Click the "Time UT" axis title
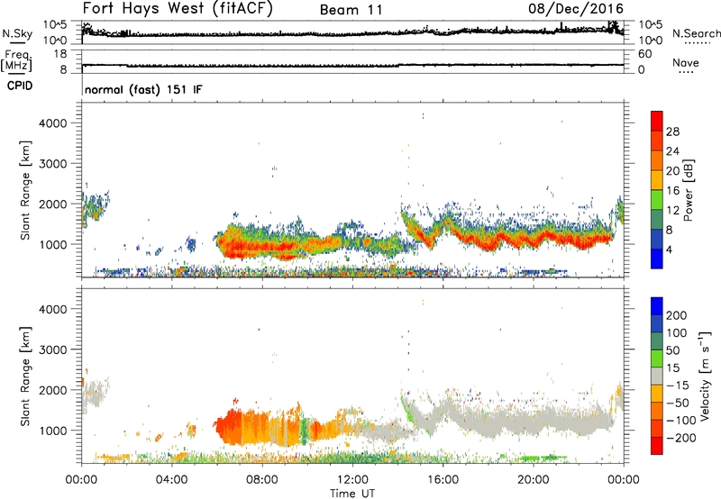This screenshot has width=721, height=499. [x=352, y=493]
